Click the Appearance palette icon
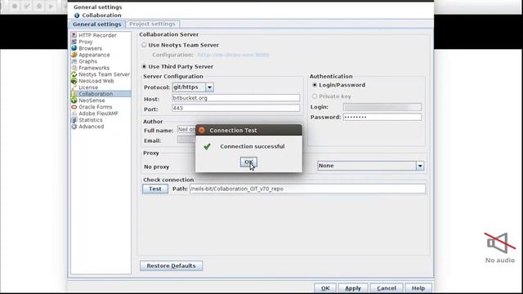The height and width of the screenshot is (294, 523). tap(74, 55)
